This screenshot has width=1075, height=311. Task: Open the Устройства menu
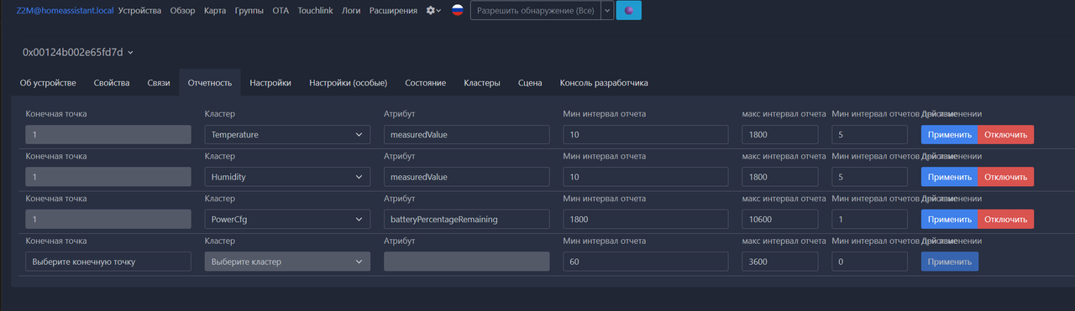coord(140,11)
